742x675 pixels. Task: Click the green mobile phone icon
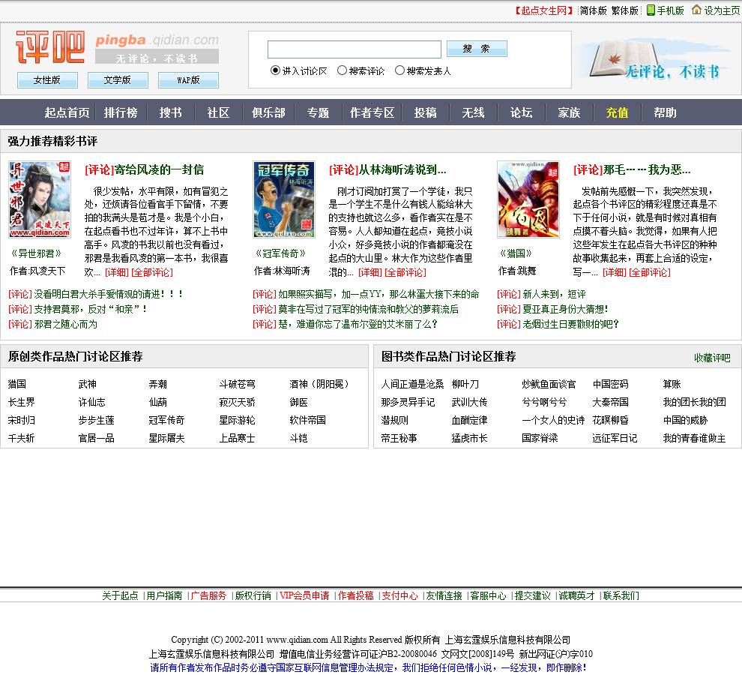651,10
